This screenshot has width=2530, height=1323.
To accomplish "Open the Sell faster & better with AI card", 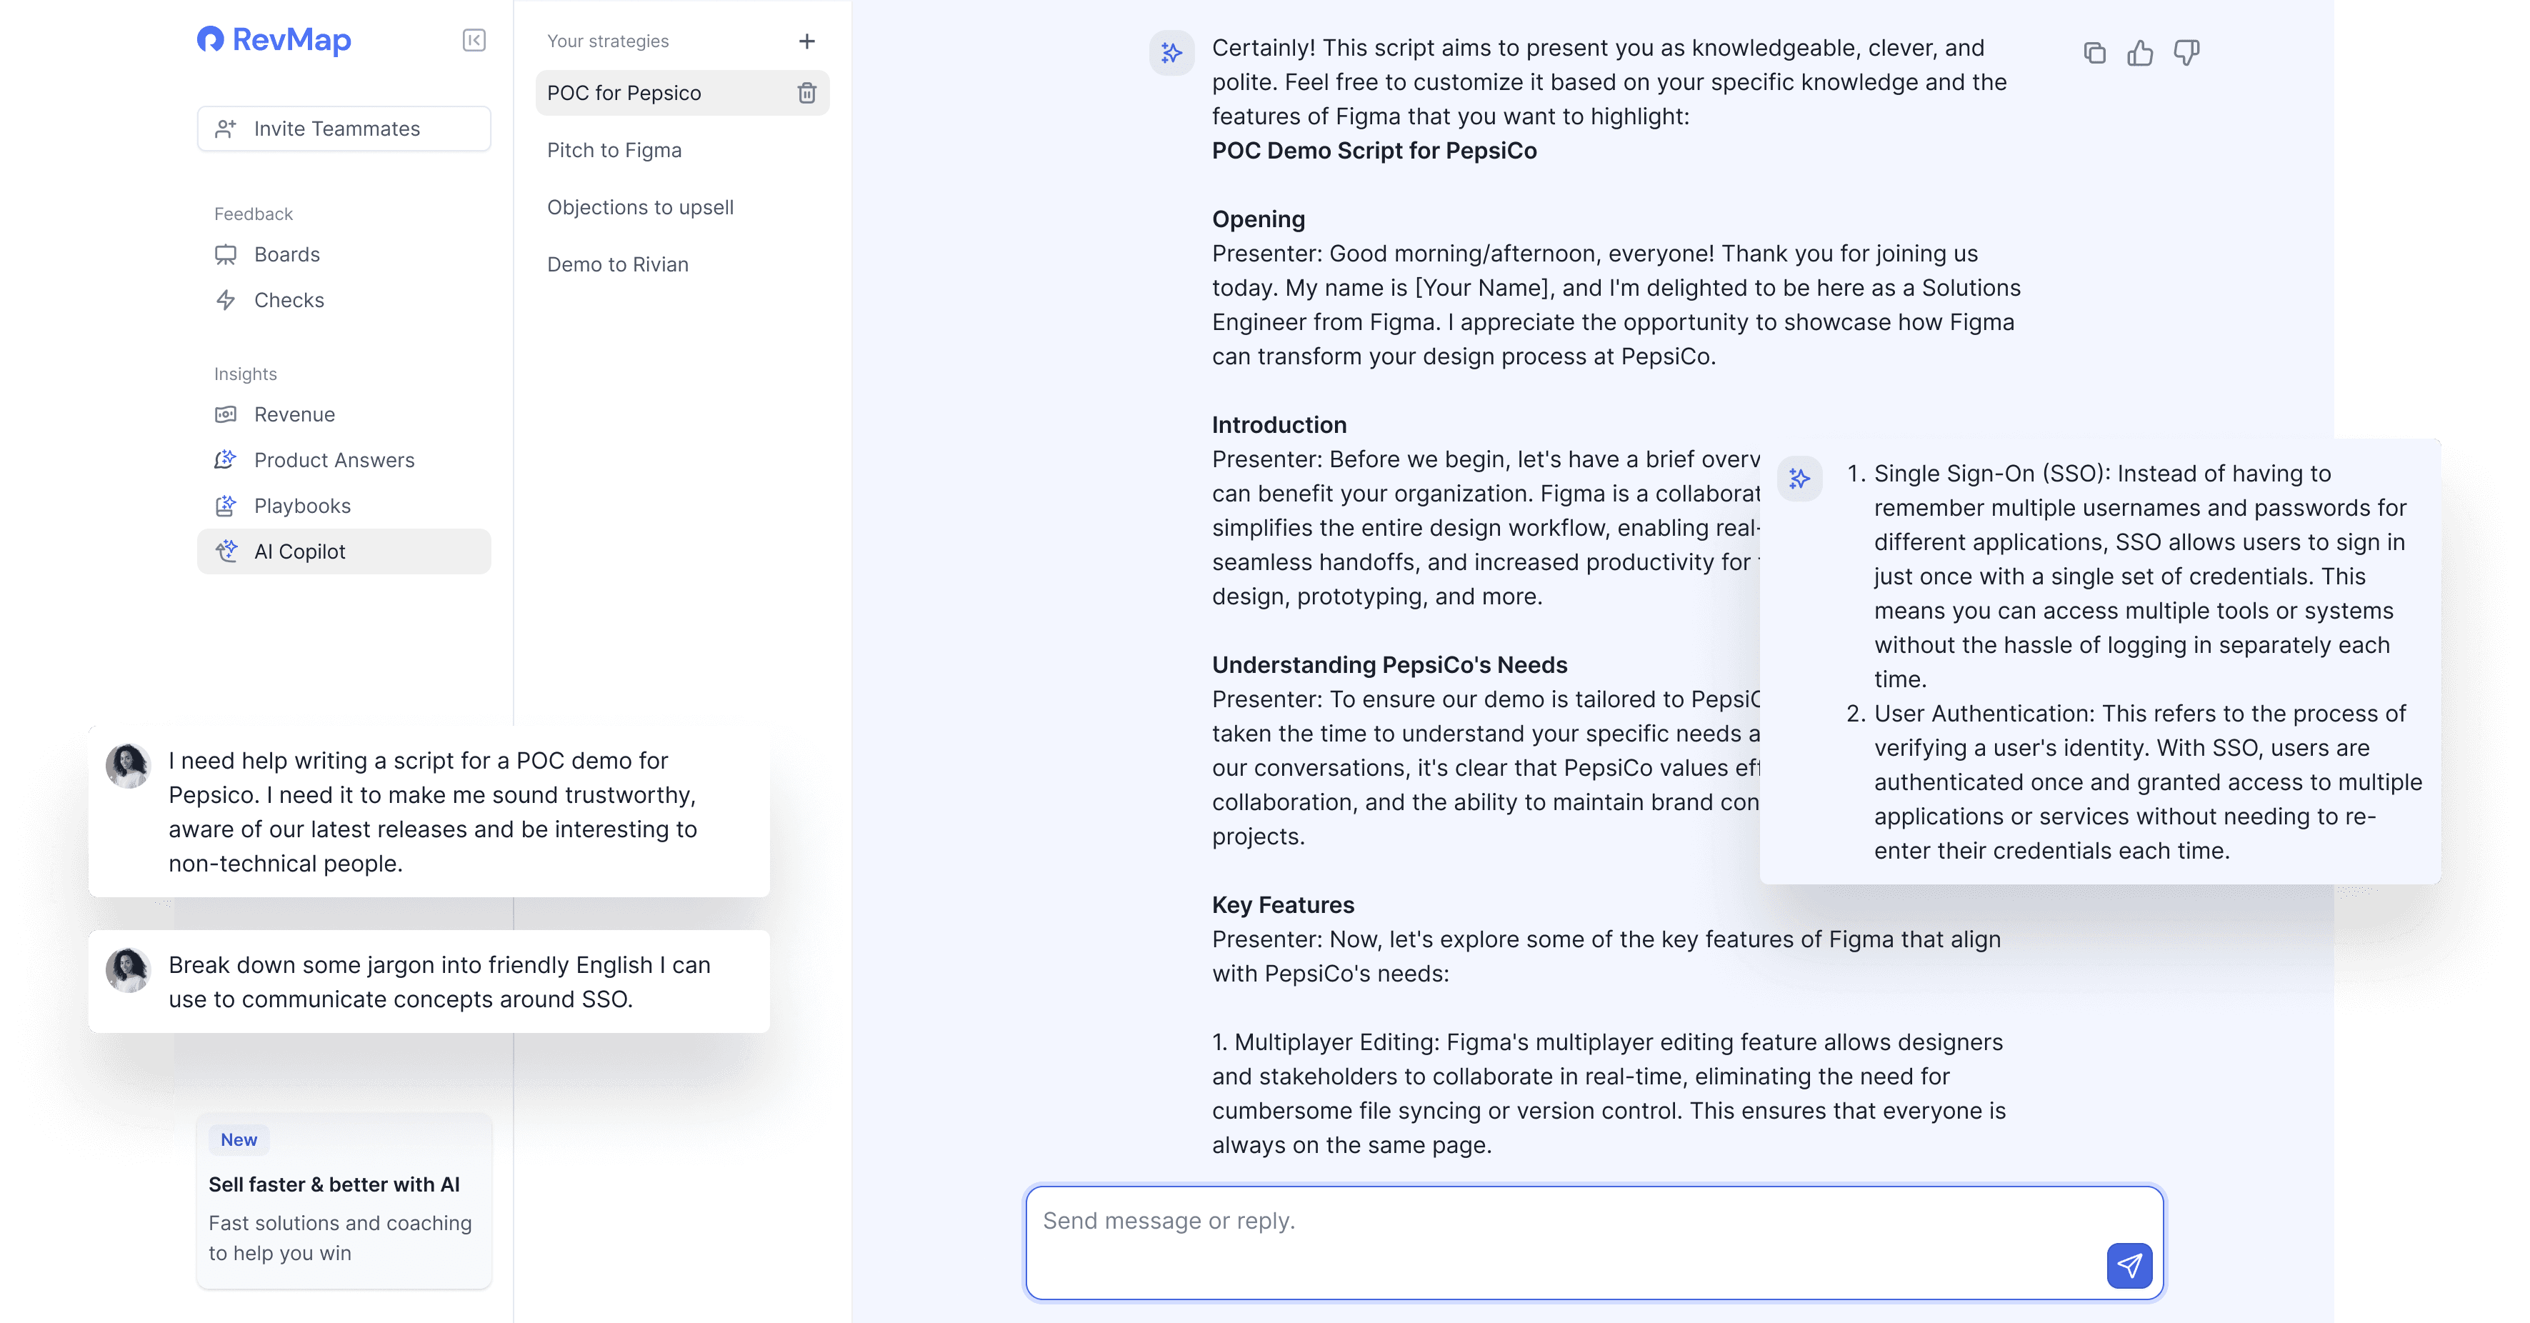I will 344,1202.
